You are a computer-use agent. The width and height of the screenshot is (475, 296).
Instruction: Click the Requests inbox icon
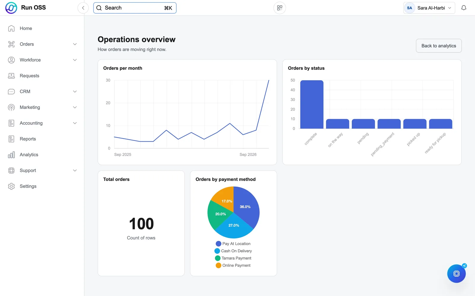[11, 76]
